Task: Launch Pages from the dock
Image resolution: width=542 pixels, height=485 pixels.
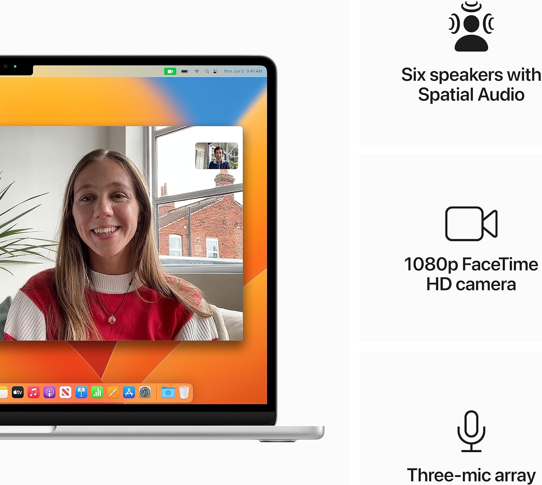Action: [x=113, y=392]
